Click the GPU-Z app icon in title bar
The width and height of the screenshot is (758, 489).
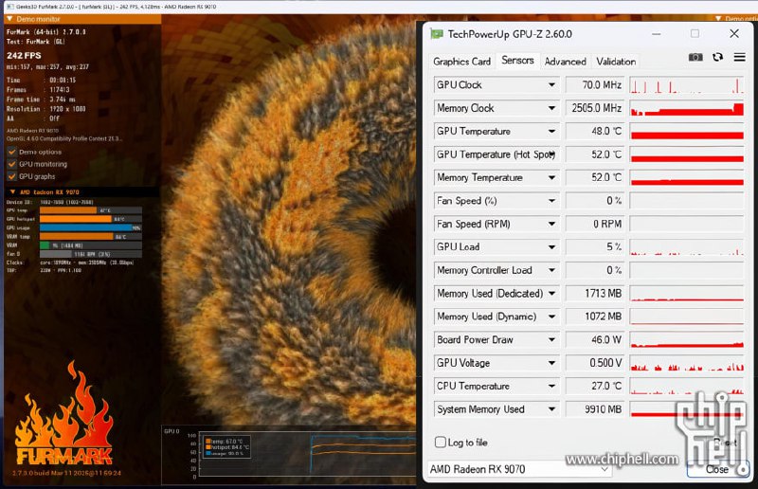tap(437, 34)
